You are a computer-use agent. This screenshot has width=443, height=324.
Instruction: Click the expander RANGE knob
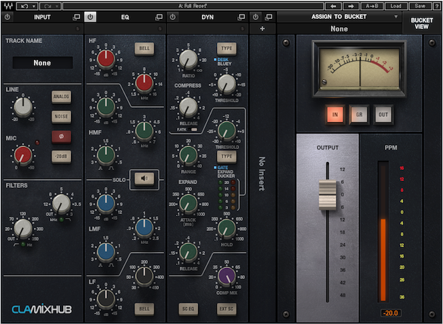pos(188,155)
